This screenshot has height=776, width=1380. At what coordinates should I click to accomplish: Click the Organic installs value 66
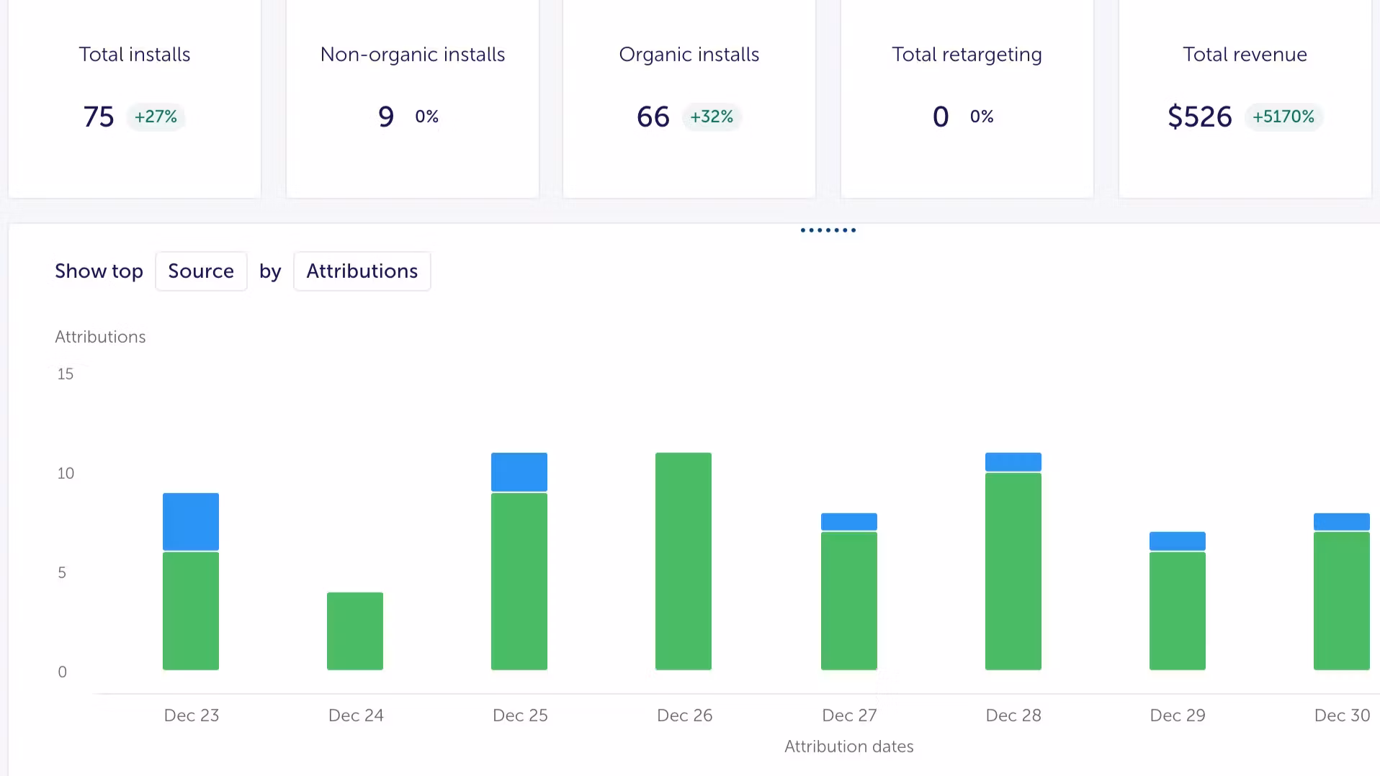point(653,117)
